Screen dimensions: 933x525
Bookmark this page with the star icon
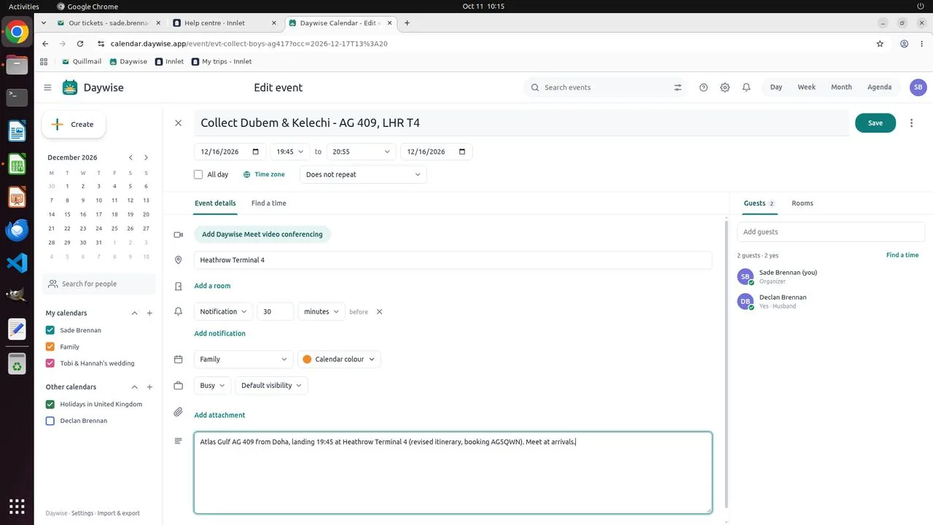click(880, 44)
